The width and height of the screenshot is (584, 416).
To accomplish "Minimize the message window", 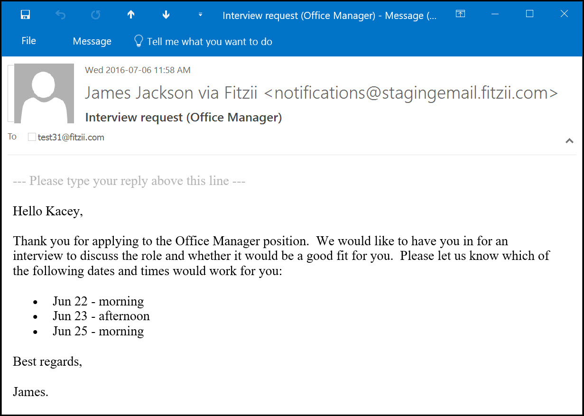I will pyautogui.click(x=495, y=14).
